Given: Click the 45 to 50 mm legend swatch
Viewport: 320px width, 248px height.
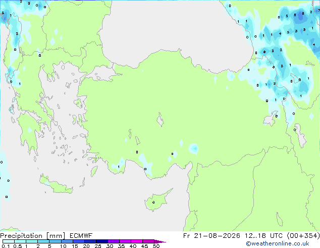Looking at the screenshot, I should tap(148, 241).
